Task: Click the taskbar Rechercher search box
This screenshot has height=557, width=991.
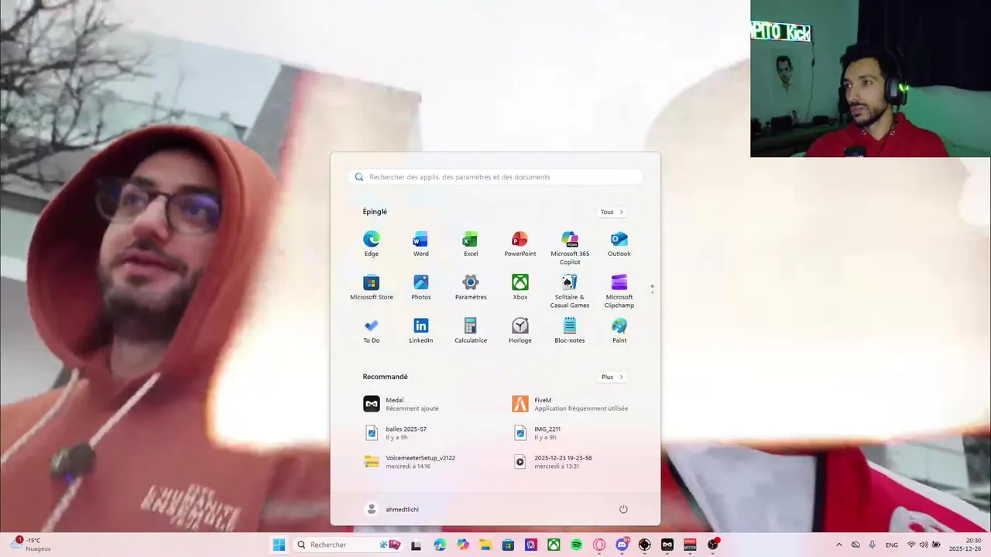Action: (x=348, y=545)
